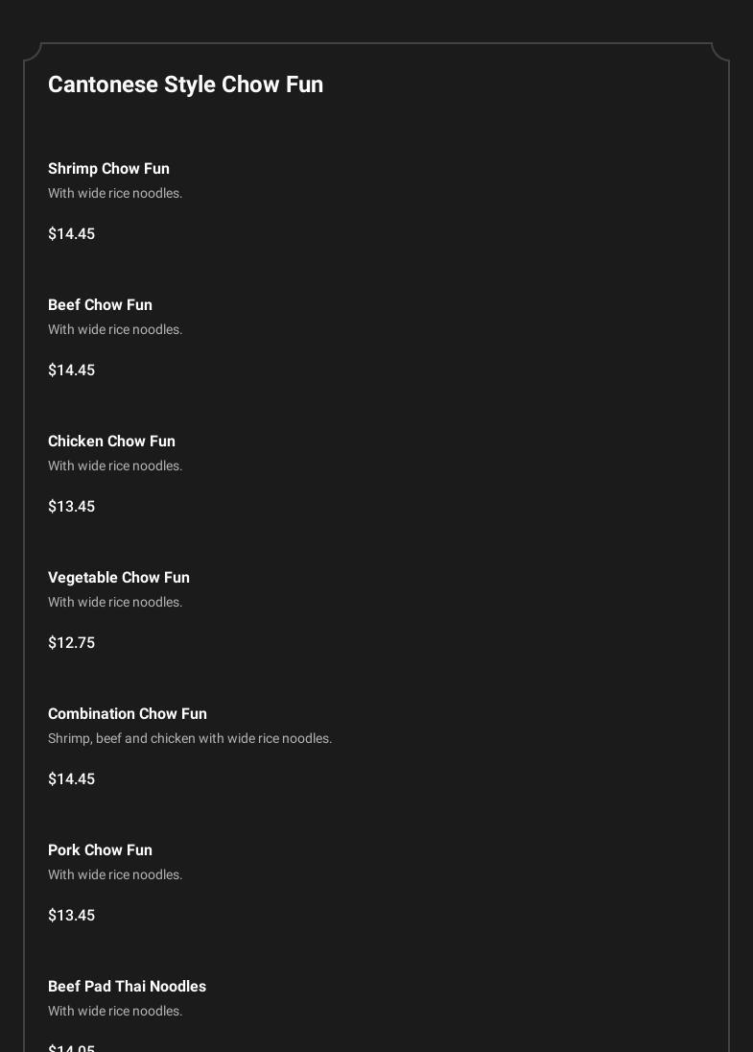Click the description text below Beef Chow Fun
This screenshot has width=753, height=1052.
(115, 330)
